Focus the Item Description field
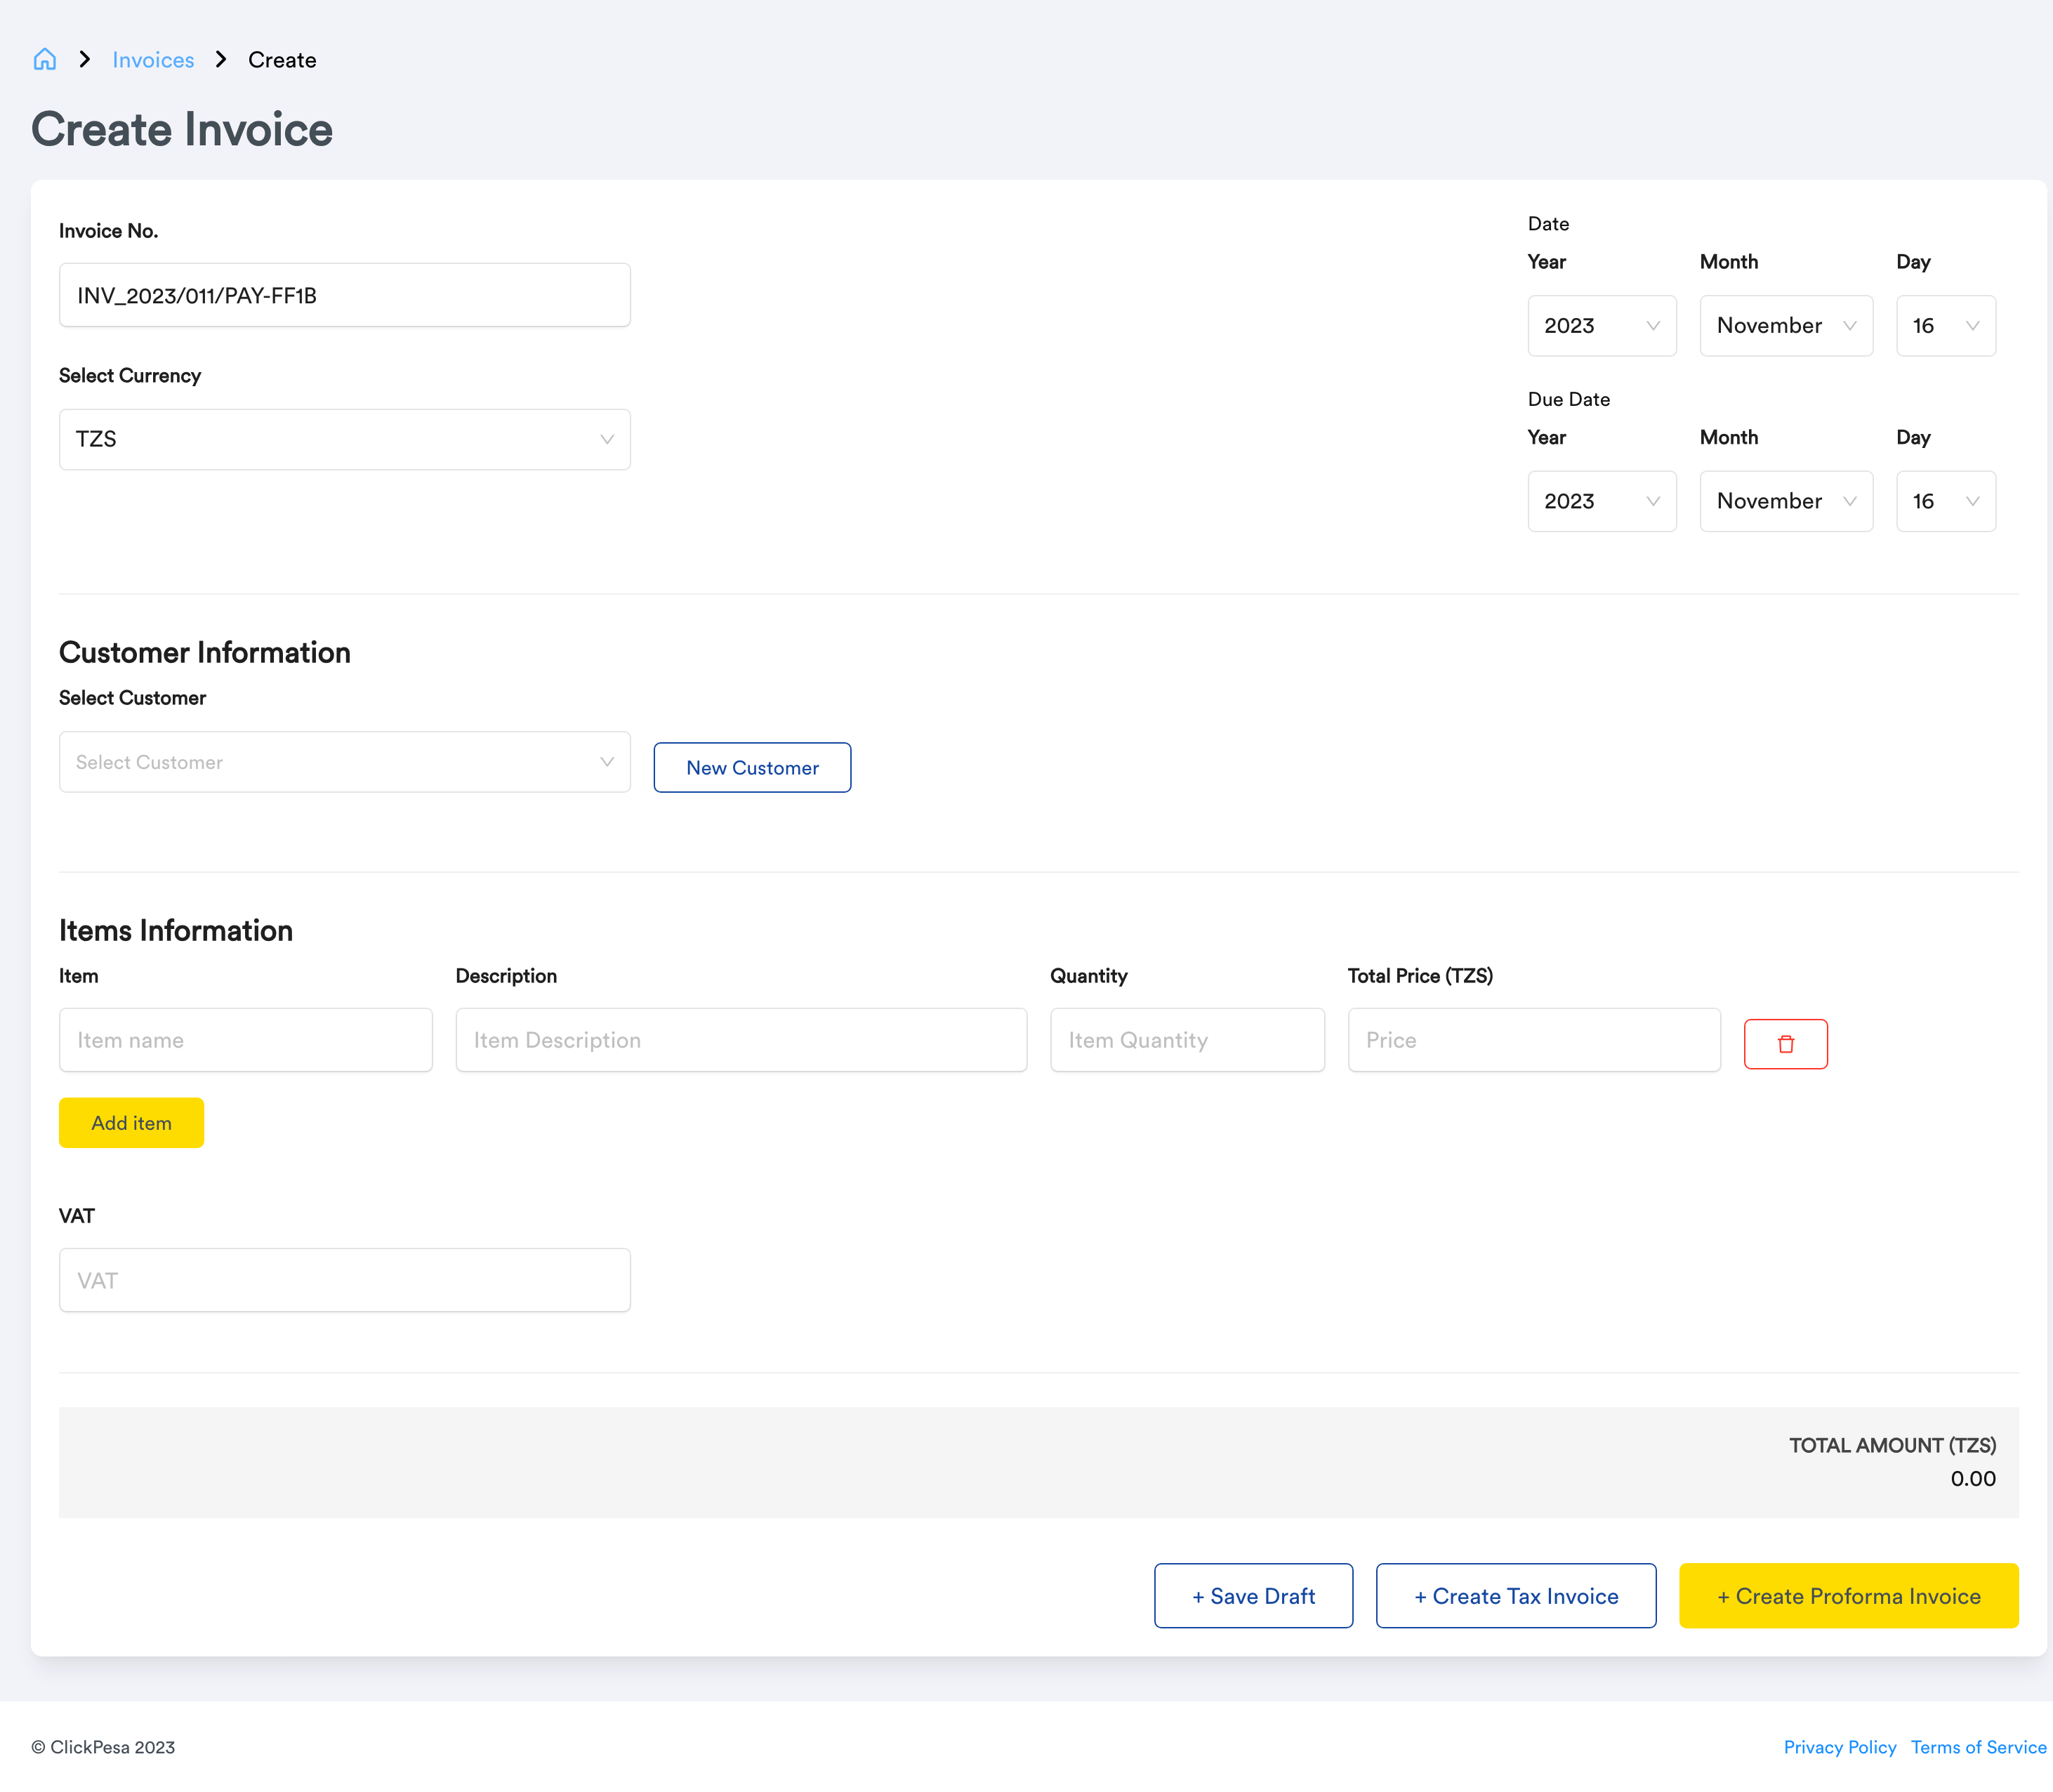Screen dimensions: 2053x1792 click(741, 1040)
